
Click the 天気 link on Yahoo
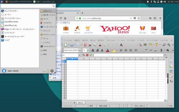coord(55,78)
